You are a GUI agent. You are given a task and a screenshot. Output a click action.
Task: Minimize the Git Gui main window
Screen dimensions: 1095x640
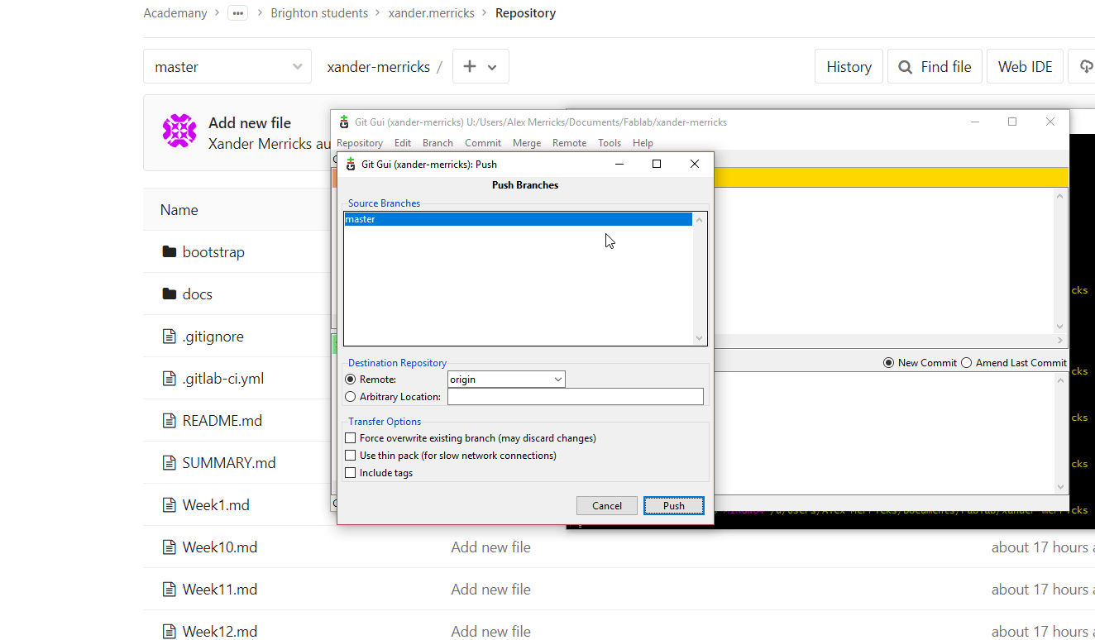pos(975,122)
